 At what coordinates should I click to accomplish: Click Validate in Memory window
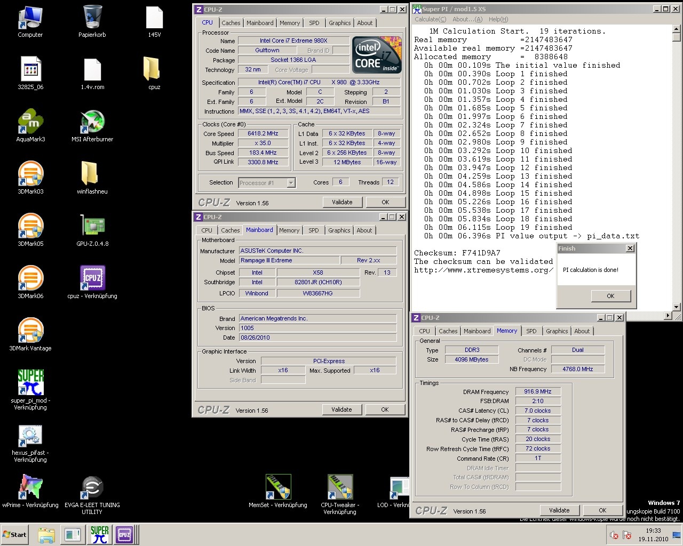pos(559,510)
